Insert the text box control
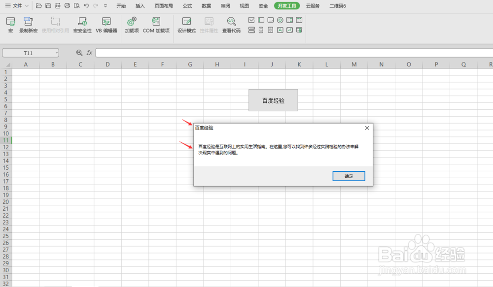This screenshot has height=287, width=493. 261,20
